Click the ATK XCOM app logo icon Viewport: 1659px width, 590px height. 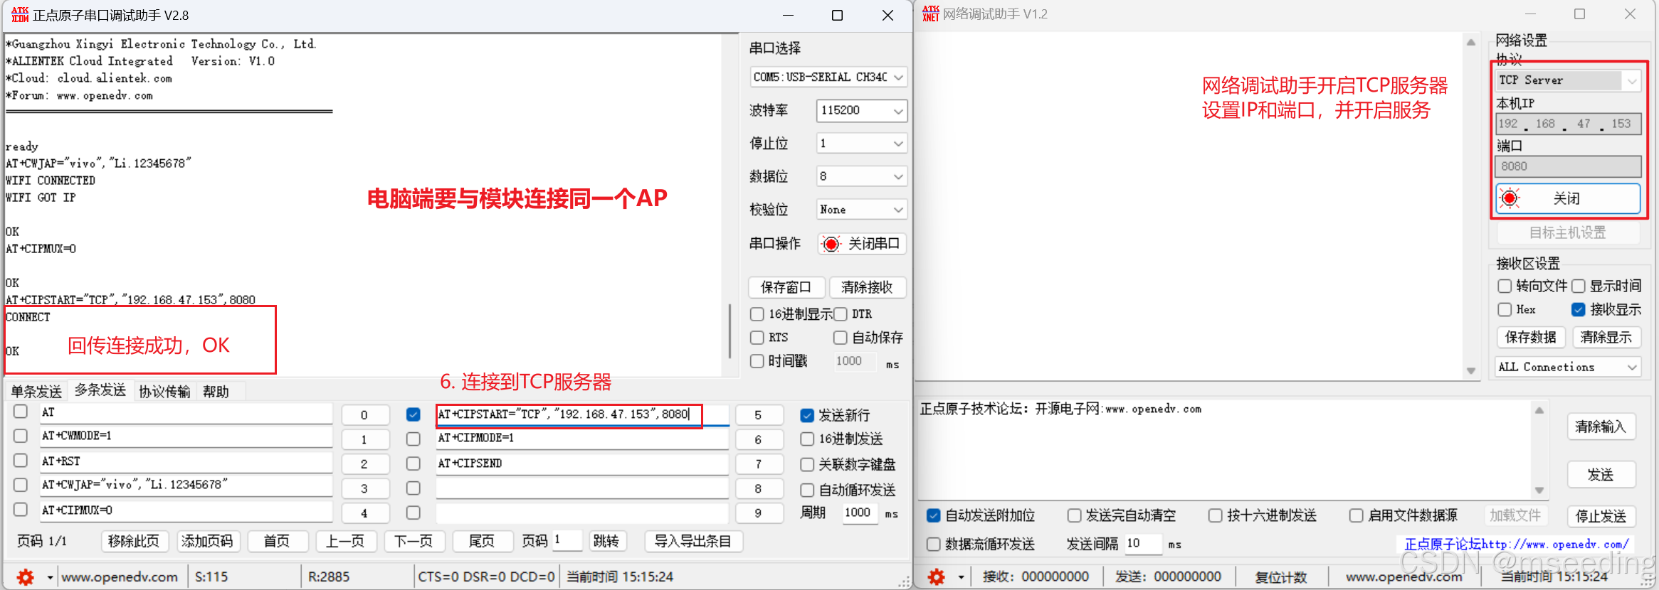[x=20, y=15]
